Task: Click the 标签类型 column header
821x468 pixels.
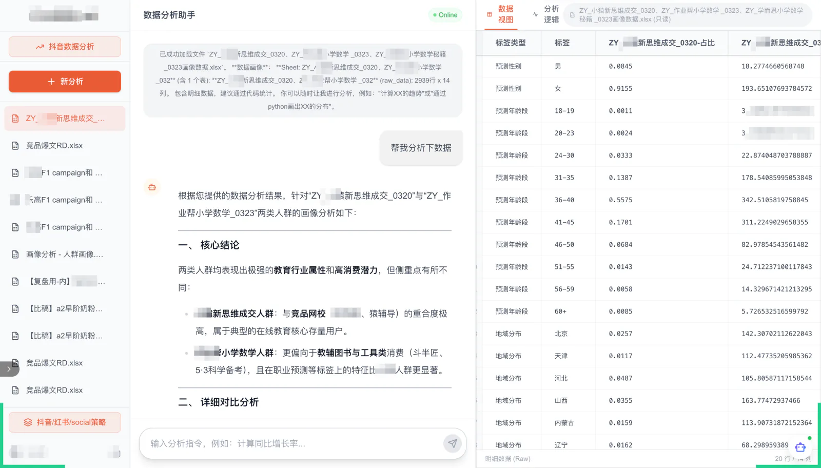Action: pyautogui.click(x=511, y=43)
